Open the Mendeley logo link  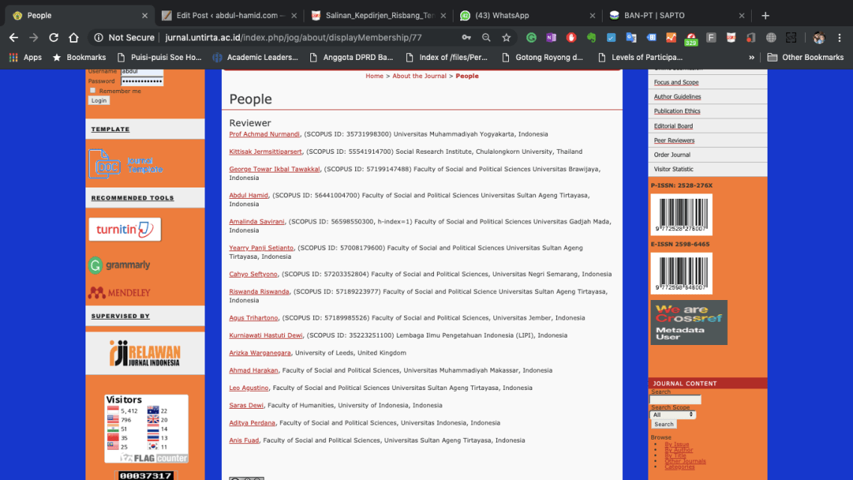pyautogui.click(x=119, y=292)
